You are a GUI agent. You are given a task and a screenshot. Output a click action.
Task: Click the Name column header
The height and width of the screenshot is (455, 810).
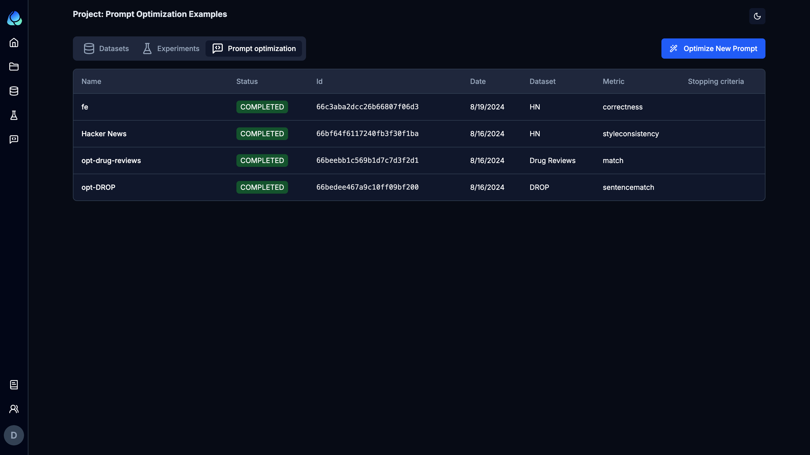pos(91,81)
